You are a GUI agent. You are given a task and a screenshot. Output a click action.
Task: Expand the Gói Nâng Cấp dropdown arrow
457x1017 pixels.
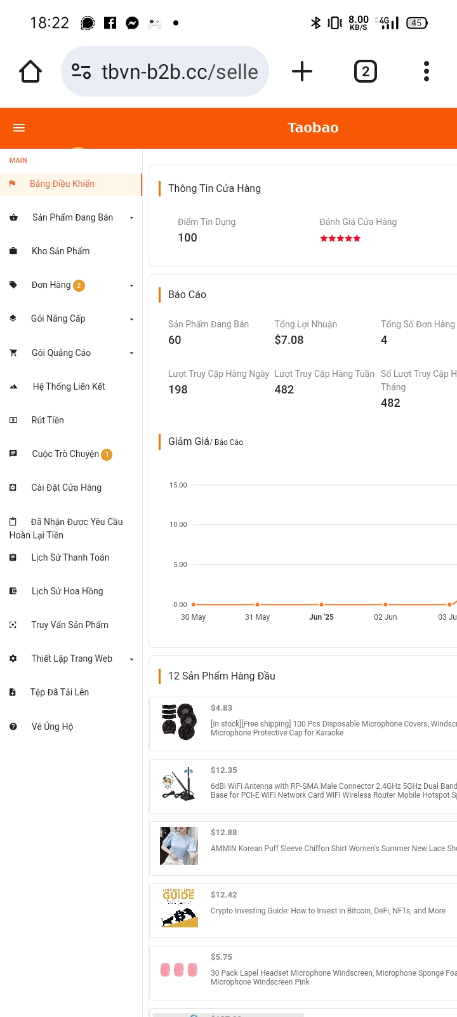(131, 319)
